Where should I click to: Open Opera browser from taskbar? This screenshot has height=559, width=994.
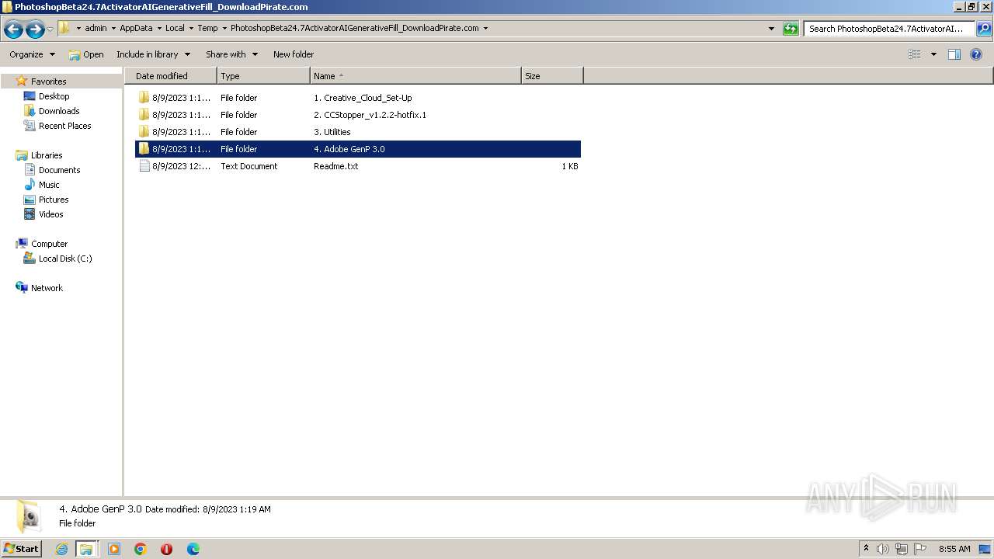tap(166, 549)
